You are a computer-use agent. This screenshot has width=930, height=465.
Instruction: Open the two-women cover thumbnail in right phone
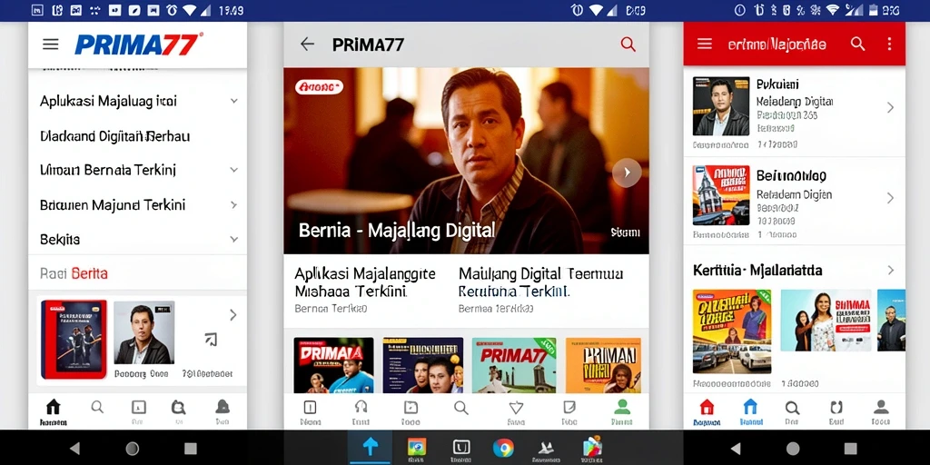826,321
